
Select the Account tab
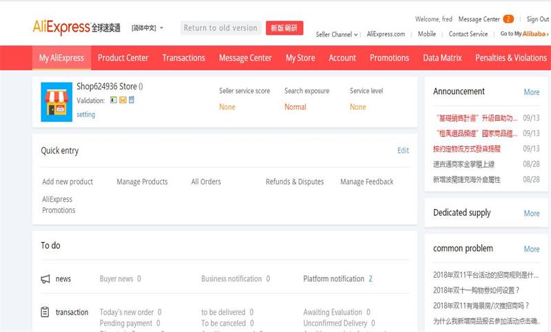click(342, 58)
